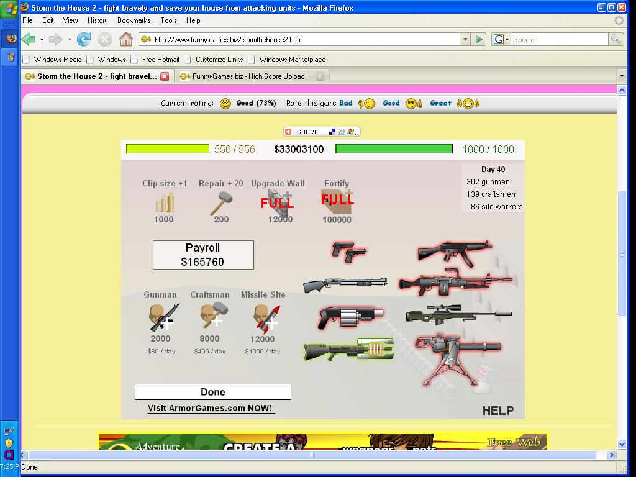
Task: Click the search magnifier icon
Action: coord(616,39)
